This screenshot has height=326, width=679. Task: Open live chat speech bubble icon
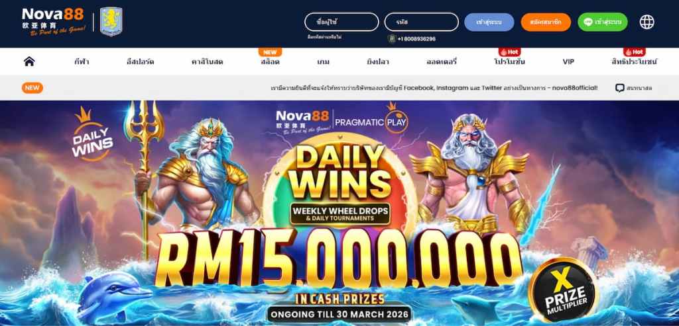click(620, 88)
